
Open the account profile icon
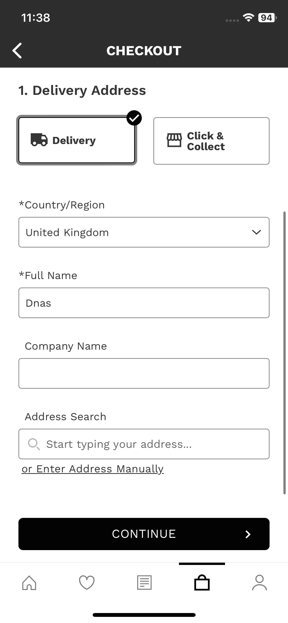coord(259,583)
